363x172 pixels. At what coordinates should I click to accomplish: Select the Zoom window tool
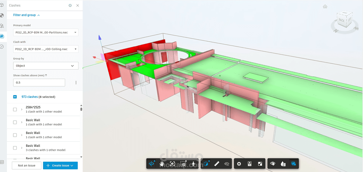[x=183, y=164]
